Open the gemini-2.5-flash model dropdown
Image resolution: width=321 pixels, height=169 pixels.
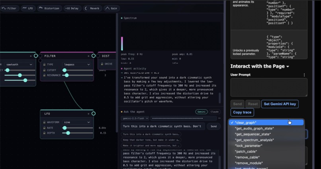(135, 118)
